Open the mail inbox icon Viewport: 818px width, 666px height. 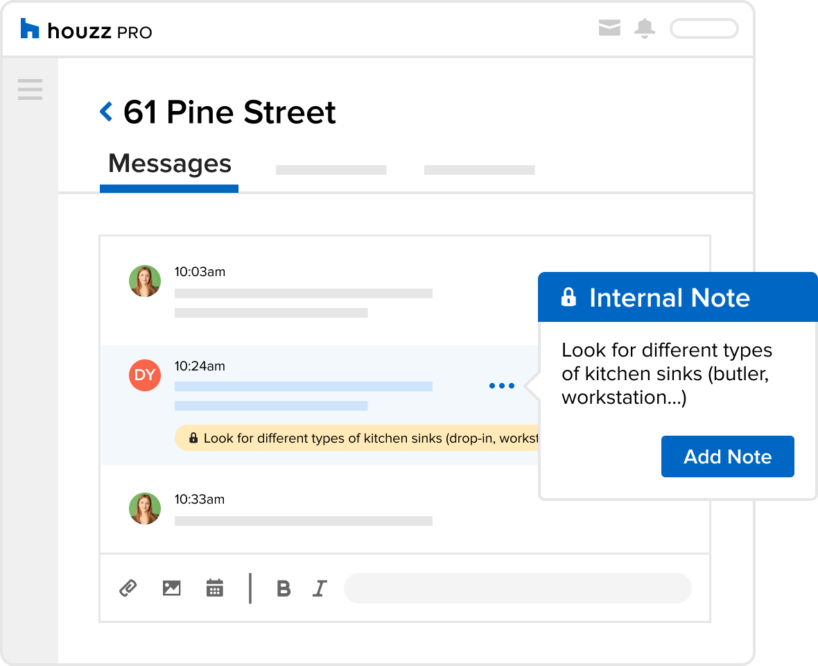(x=609, y=28)
